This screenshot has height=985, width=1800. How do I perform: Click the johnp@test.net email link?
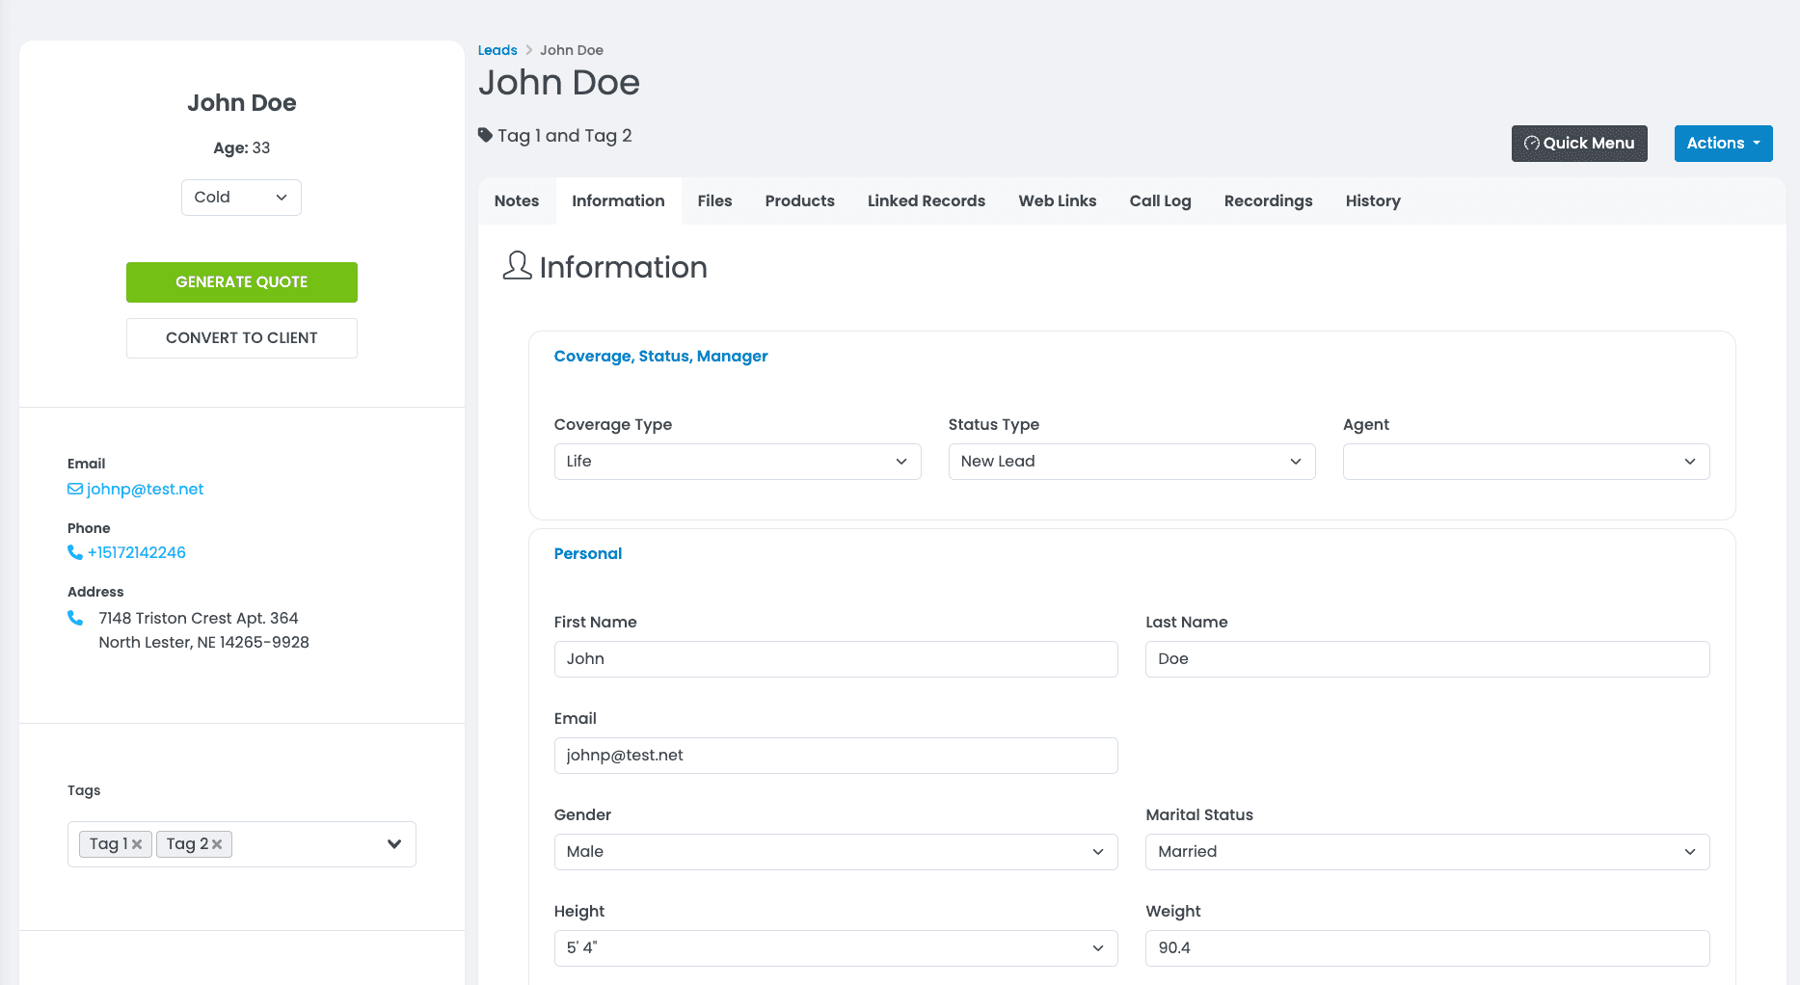145,489
